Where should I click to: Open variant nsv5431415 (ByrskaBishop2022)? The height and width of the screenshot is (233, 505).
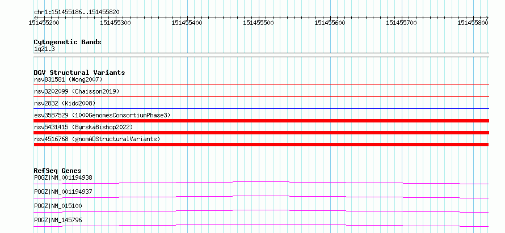[x=83, y=127]
